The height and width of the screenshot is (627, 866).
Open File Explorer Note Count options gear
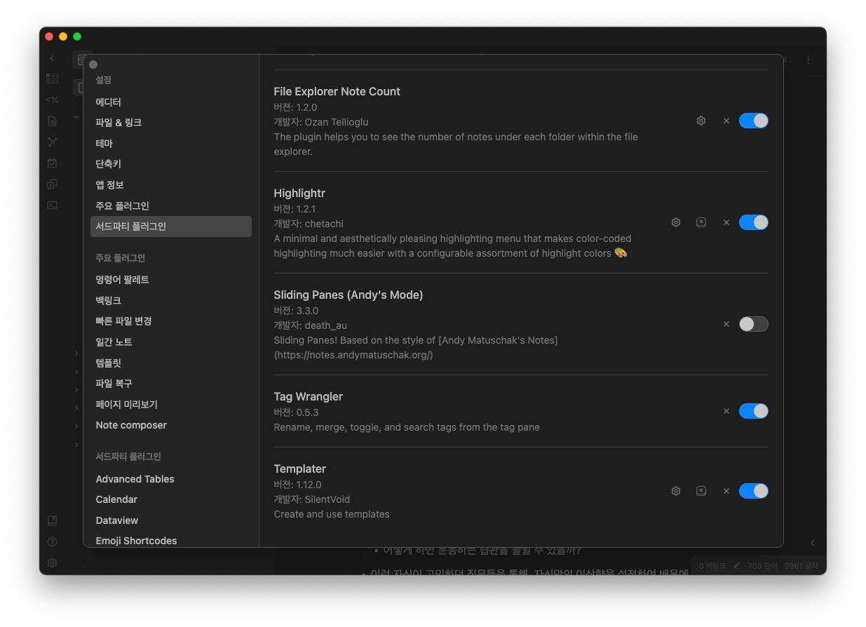coord(701,121)
